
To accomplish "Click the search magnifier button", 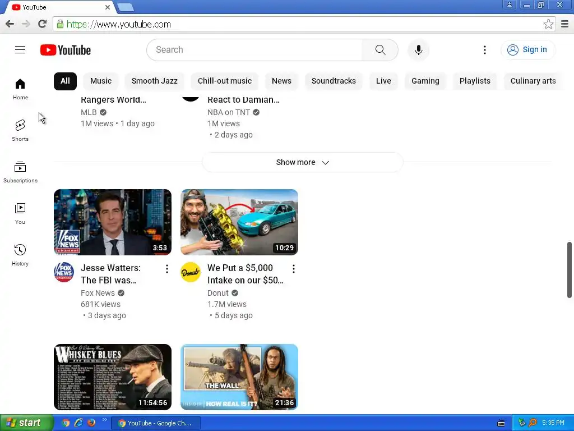I will [x=381, y=50].
